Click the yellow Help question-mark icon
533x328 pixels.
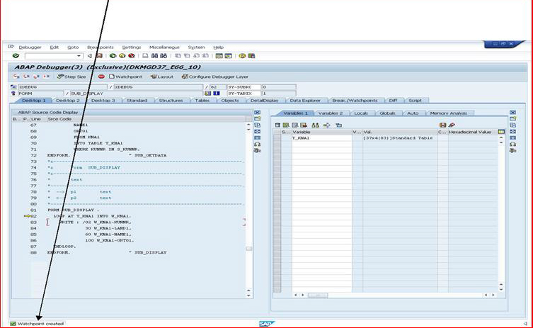coord(242,56)
